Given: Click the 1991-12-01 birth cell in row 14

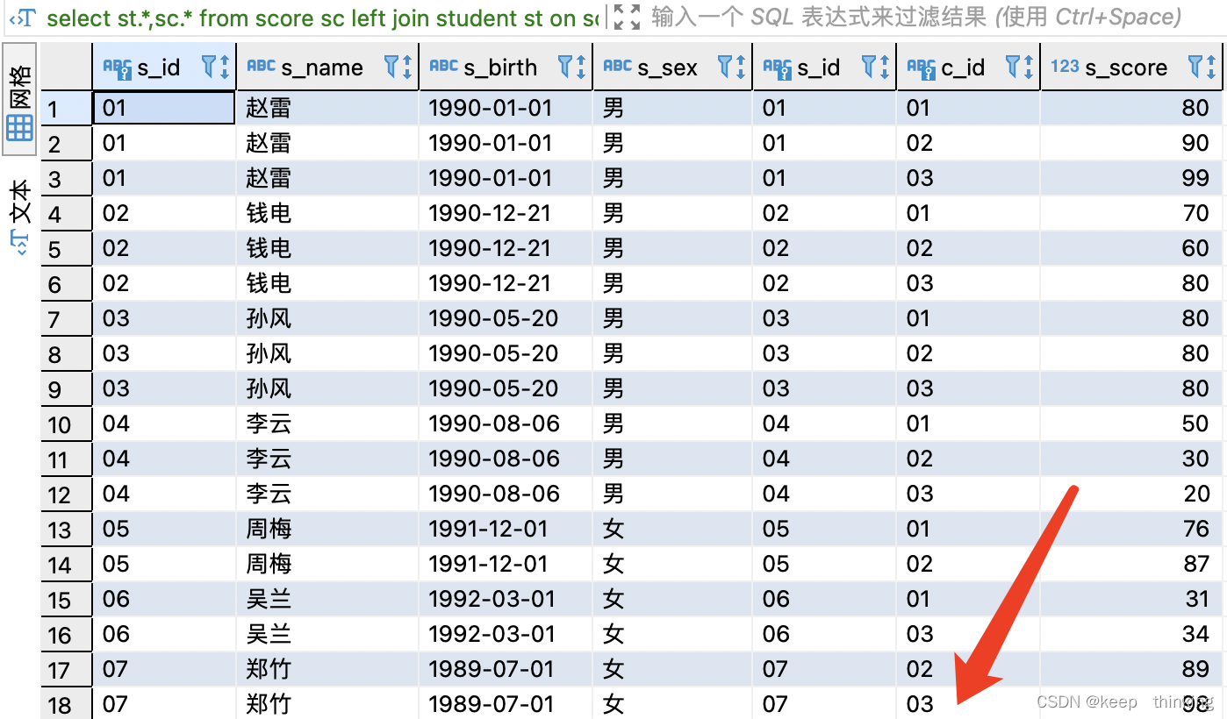Looking at the screenshot, I should coord(506,564).
